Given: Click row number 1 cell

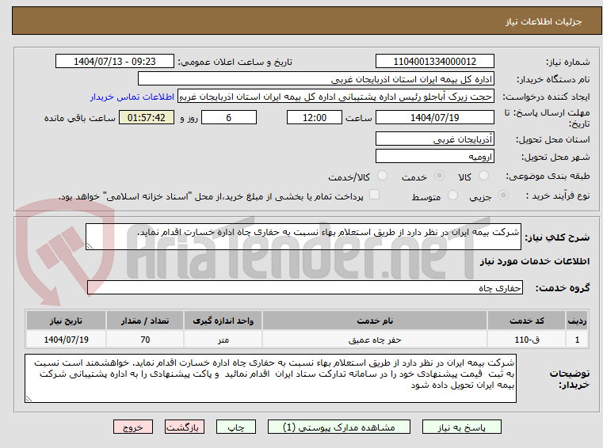Looking at the screenshot, I should point(577,340).
